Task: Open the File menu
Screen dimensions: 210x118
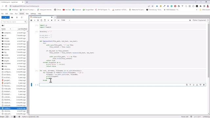Action: [2, 14]
